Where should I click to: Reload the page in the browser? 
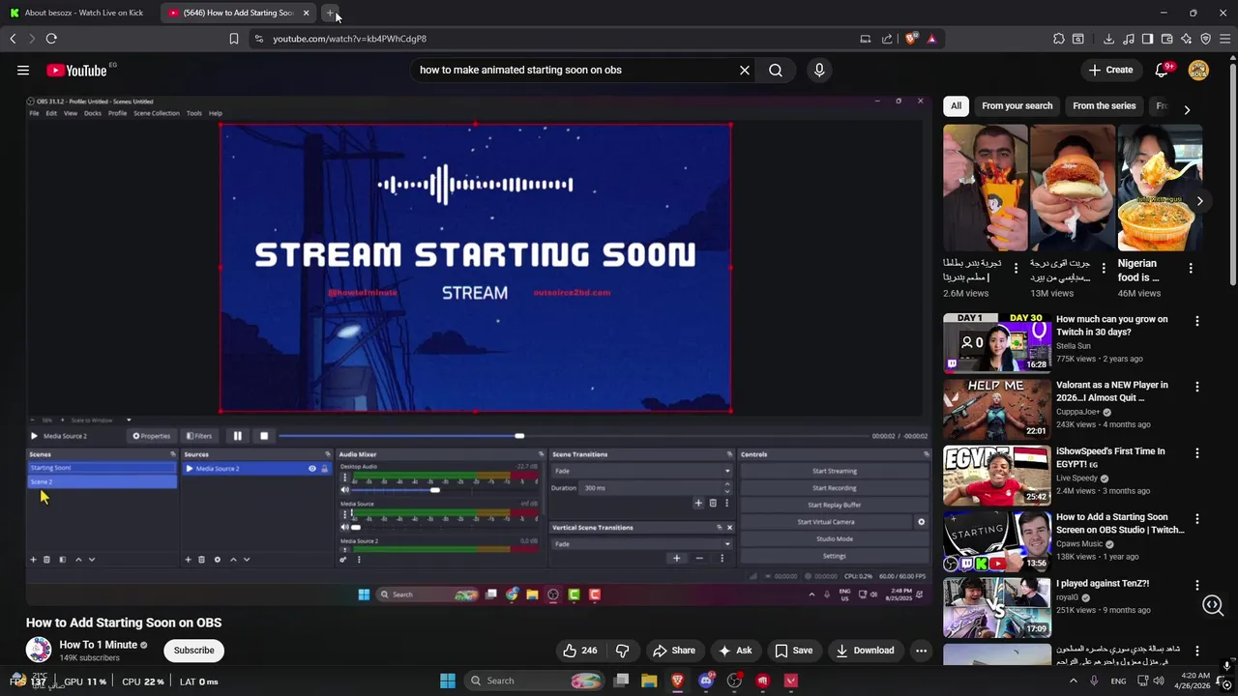[x=51, y=39]
